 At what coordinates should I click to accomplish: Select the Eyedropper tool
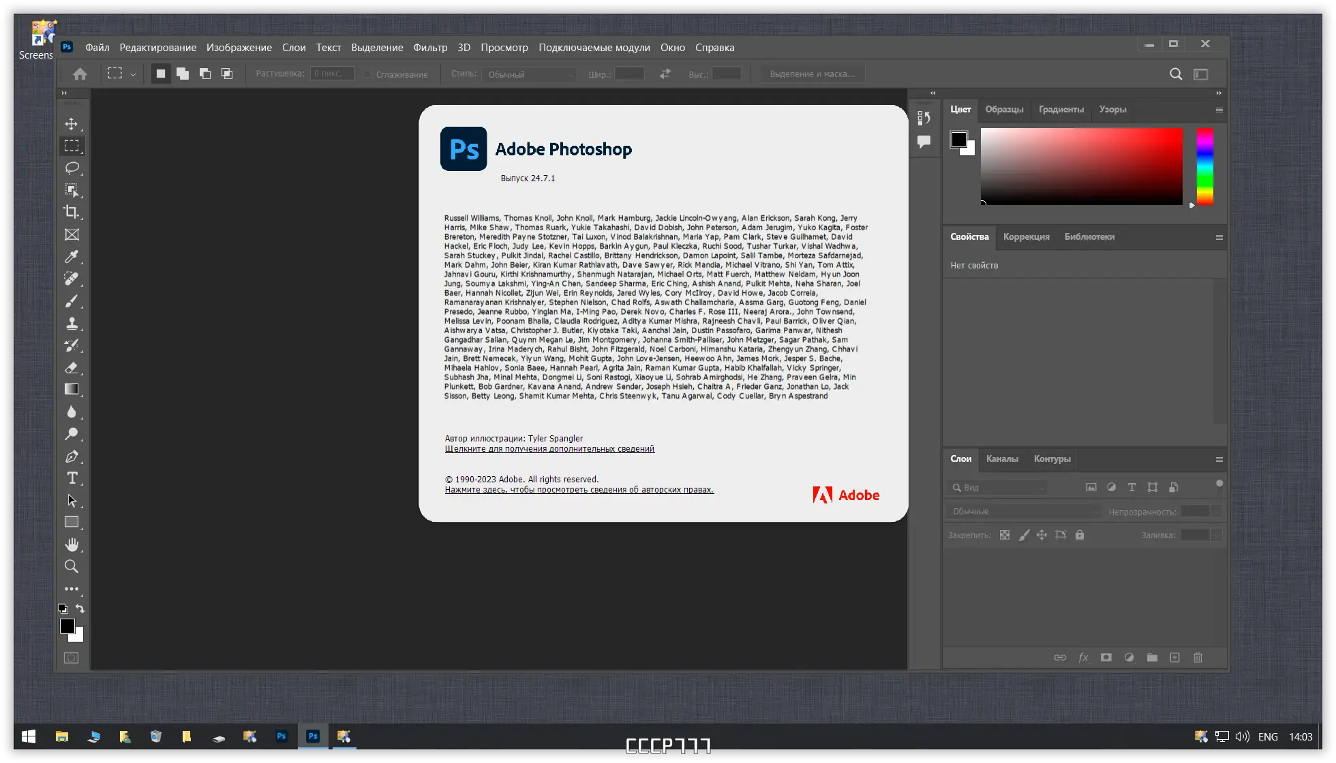coord(72,257)
